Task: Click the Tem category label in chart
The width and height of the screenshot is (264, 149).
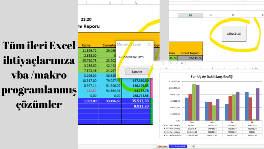Action: coord(192,122)
